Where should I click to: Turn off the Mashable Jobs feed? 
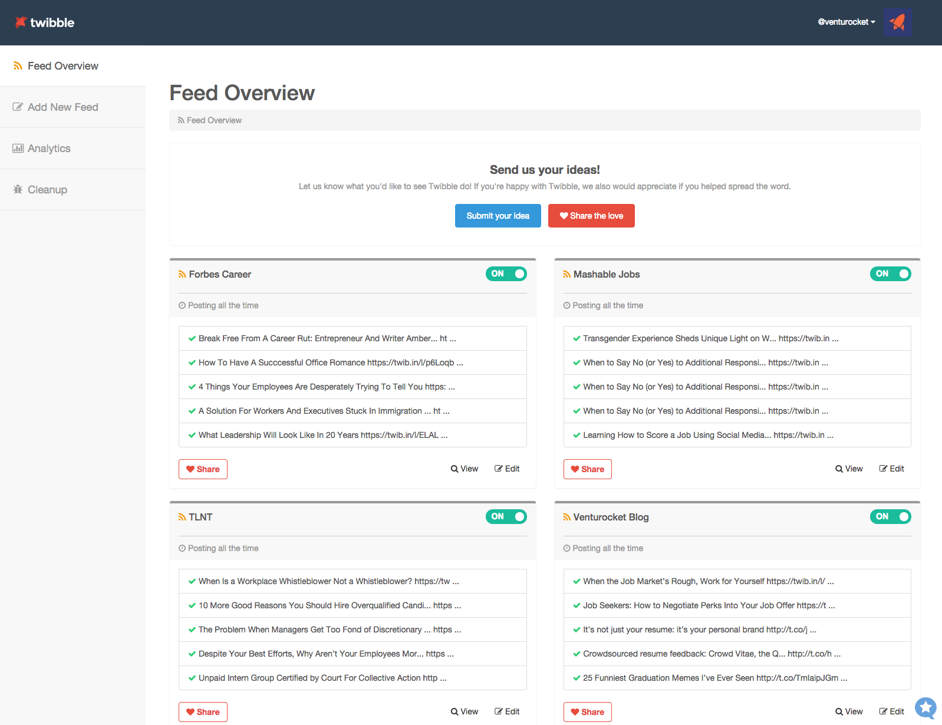coord(891,273)
